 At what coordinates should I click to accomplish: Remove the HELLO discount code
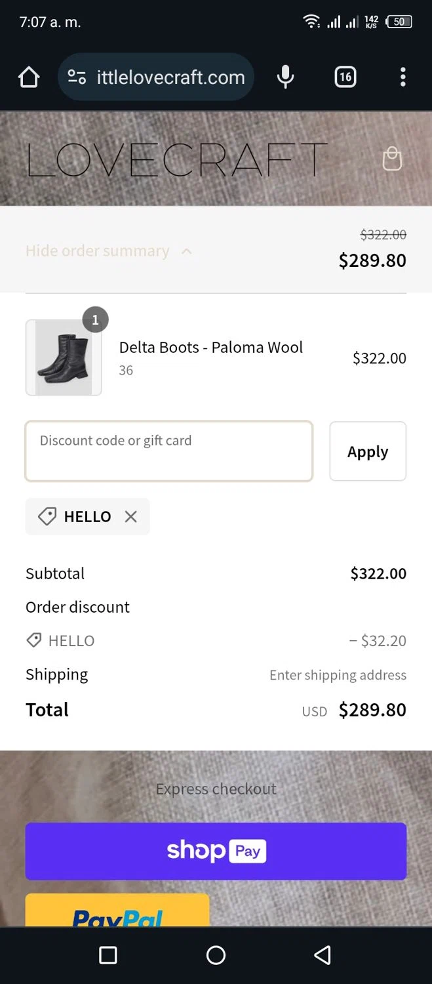click(x=131, y=517)
